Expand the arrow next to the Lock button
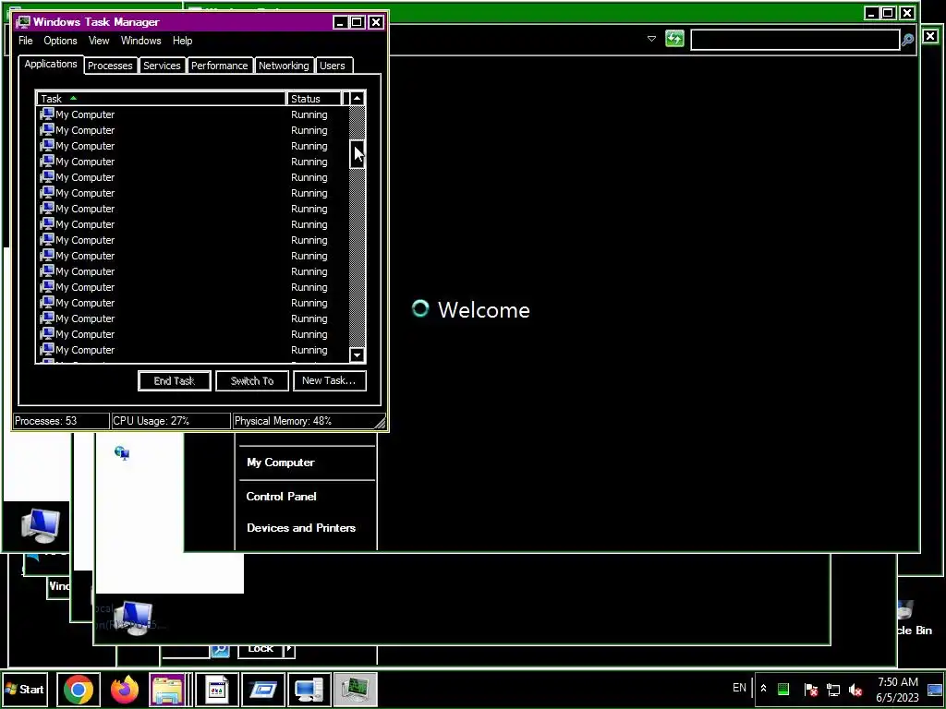This screenshot has height=709, width=946. (289, 649)
